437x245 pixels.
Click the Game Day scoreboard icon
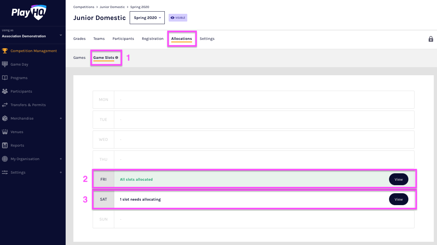(5, 64)
